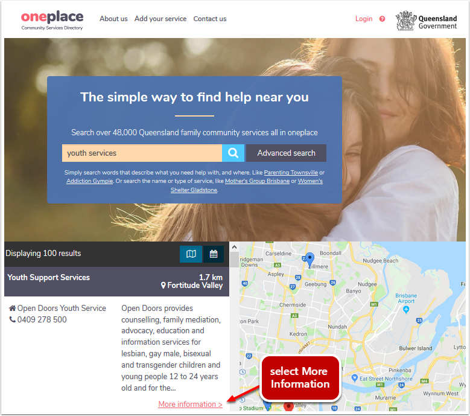Open More information for Open Doors
This screenshot has width=470, height=416.
(x=190, y=405)
